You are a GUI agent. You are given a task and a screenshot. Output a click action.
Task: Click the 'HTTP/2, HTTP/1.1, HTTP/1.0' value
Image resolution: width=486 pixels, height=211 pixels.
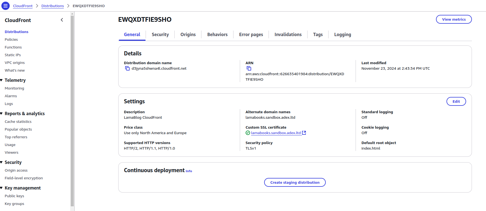pyautogui.click(x=149, y=148)
